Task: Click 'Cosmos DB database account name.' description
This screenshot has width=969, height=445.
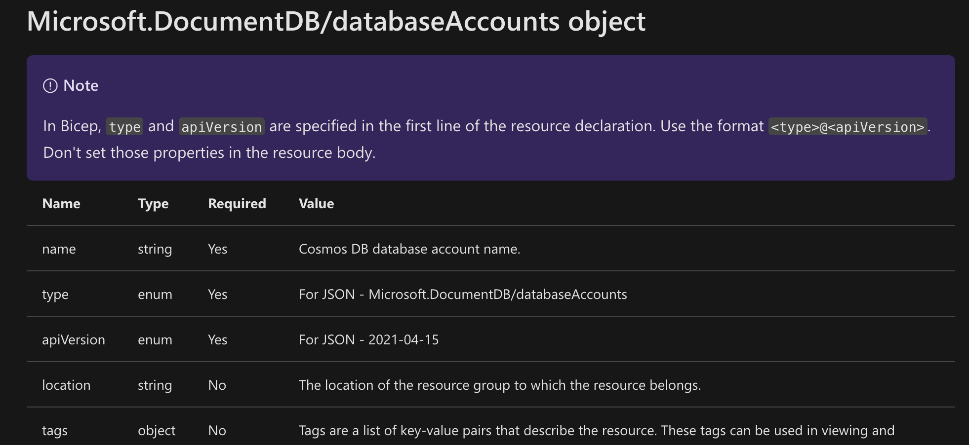Action: 409,249
